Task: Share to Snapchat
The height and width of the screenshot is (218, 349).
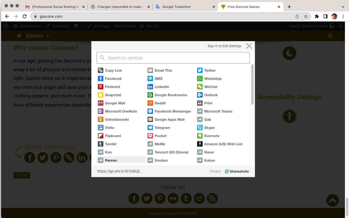Action: 109,95
